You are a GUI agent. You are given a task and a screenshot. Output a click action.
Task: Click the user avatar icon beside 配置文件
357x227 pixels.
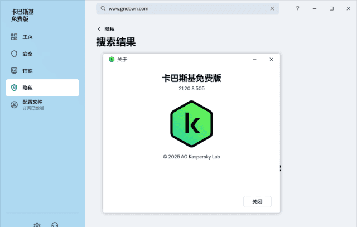click(x=14, y=105)
